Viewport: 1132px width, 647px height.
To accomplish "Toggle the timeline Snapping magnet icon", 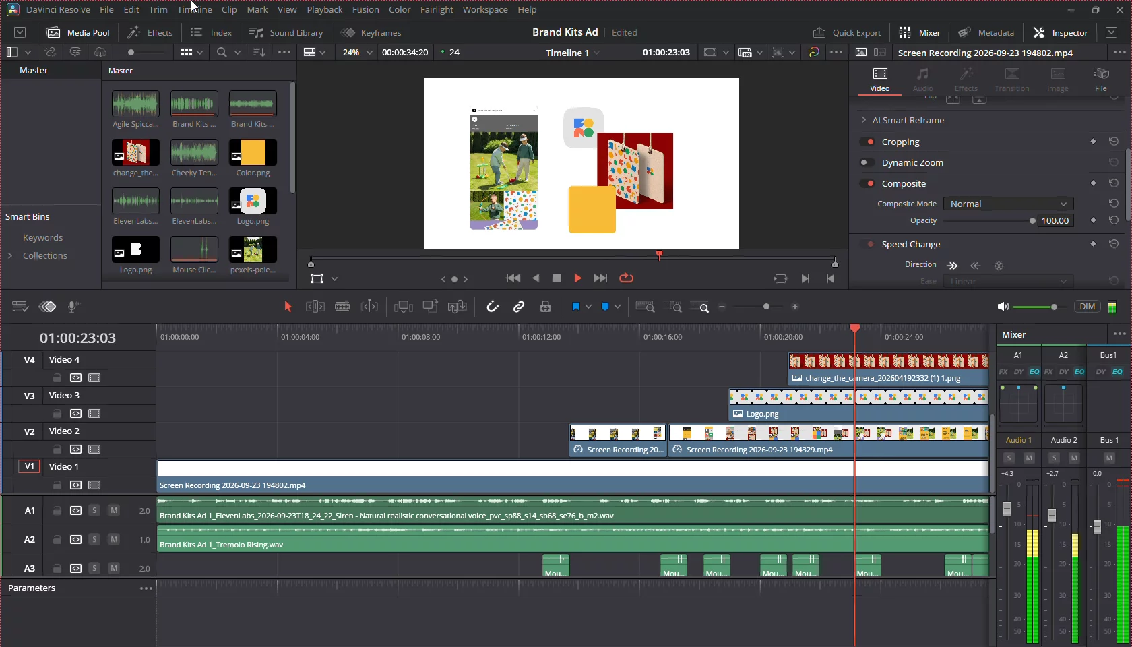I will 493,307.
